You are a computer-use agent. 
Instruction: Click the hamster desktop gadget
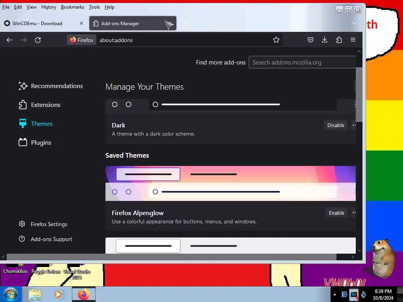tap(383, 259)
